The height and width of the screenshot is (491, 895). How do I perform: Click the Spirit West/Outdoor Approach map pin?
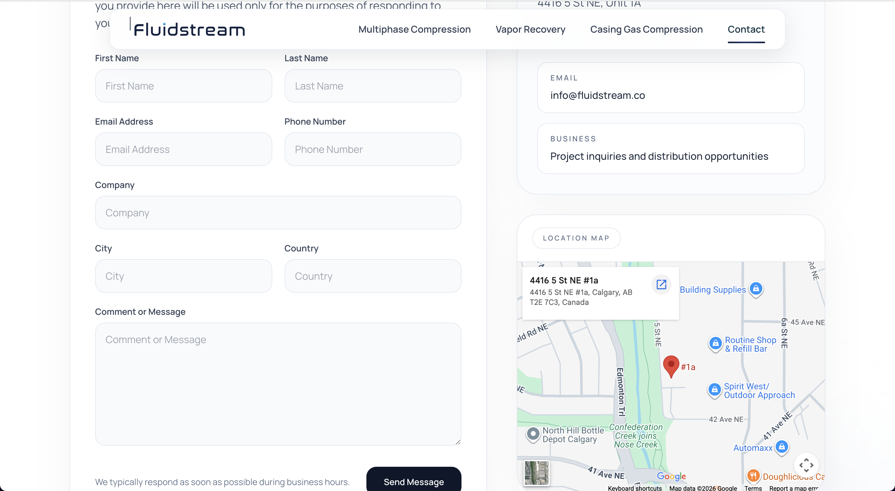(x=715, y=390)
